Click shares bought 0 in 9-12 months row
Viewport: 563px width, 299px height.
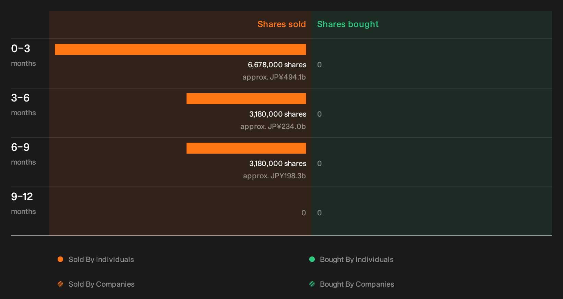320,213
